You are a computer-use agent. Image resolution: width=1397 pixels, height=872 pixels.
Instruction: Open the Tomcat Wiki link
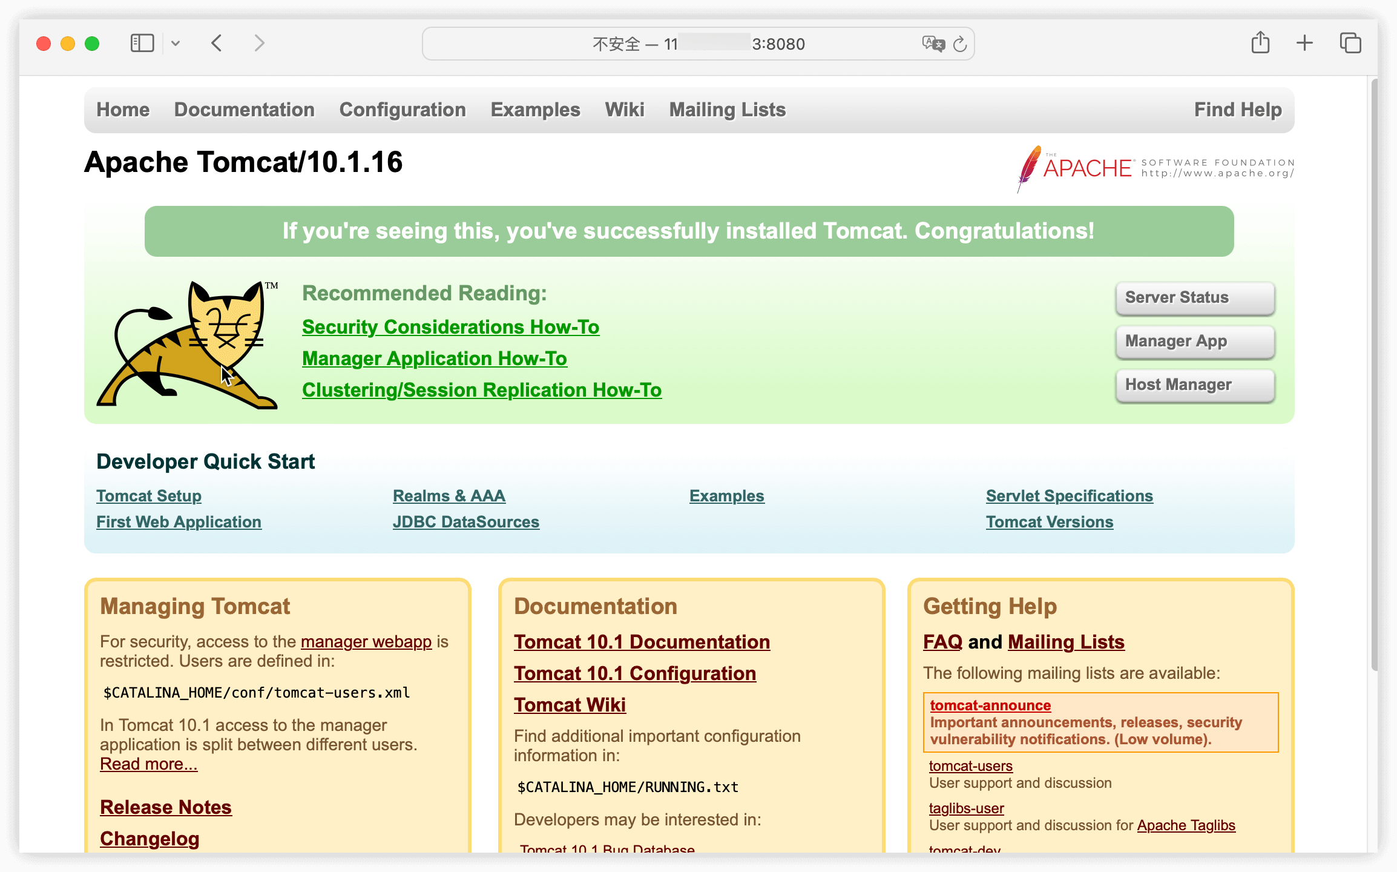pyautogui.click(x=570, y=705)
